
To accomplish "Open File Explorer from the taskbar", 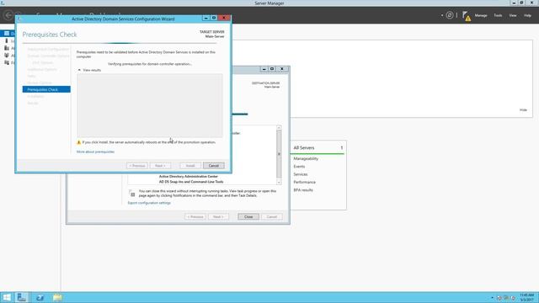I will pyautogui.click(x=57, y=297).
